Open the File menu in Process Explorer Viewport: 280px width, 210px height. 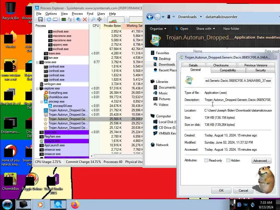[39, 14]
